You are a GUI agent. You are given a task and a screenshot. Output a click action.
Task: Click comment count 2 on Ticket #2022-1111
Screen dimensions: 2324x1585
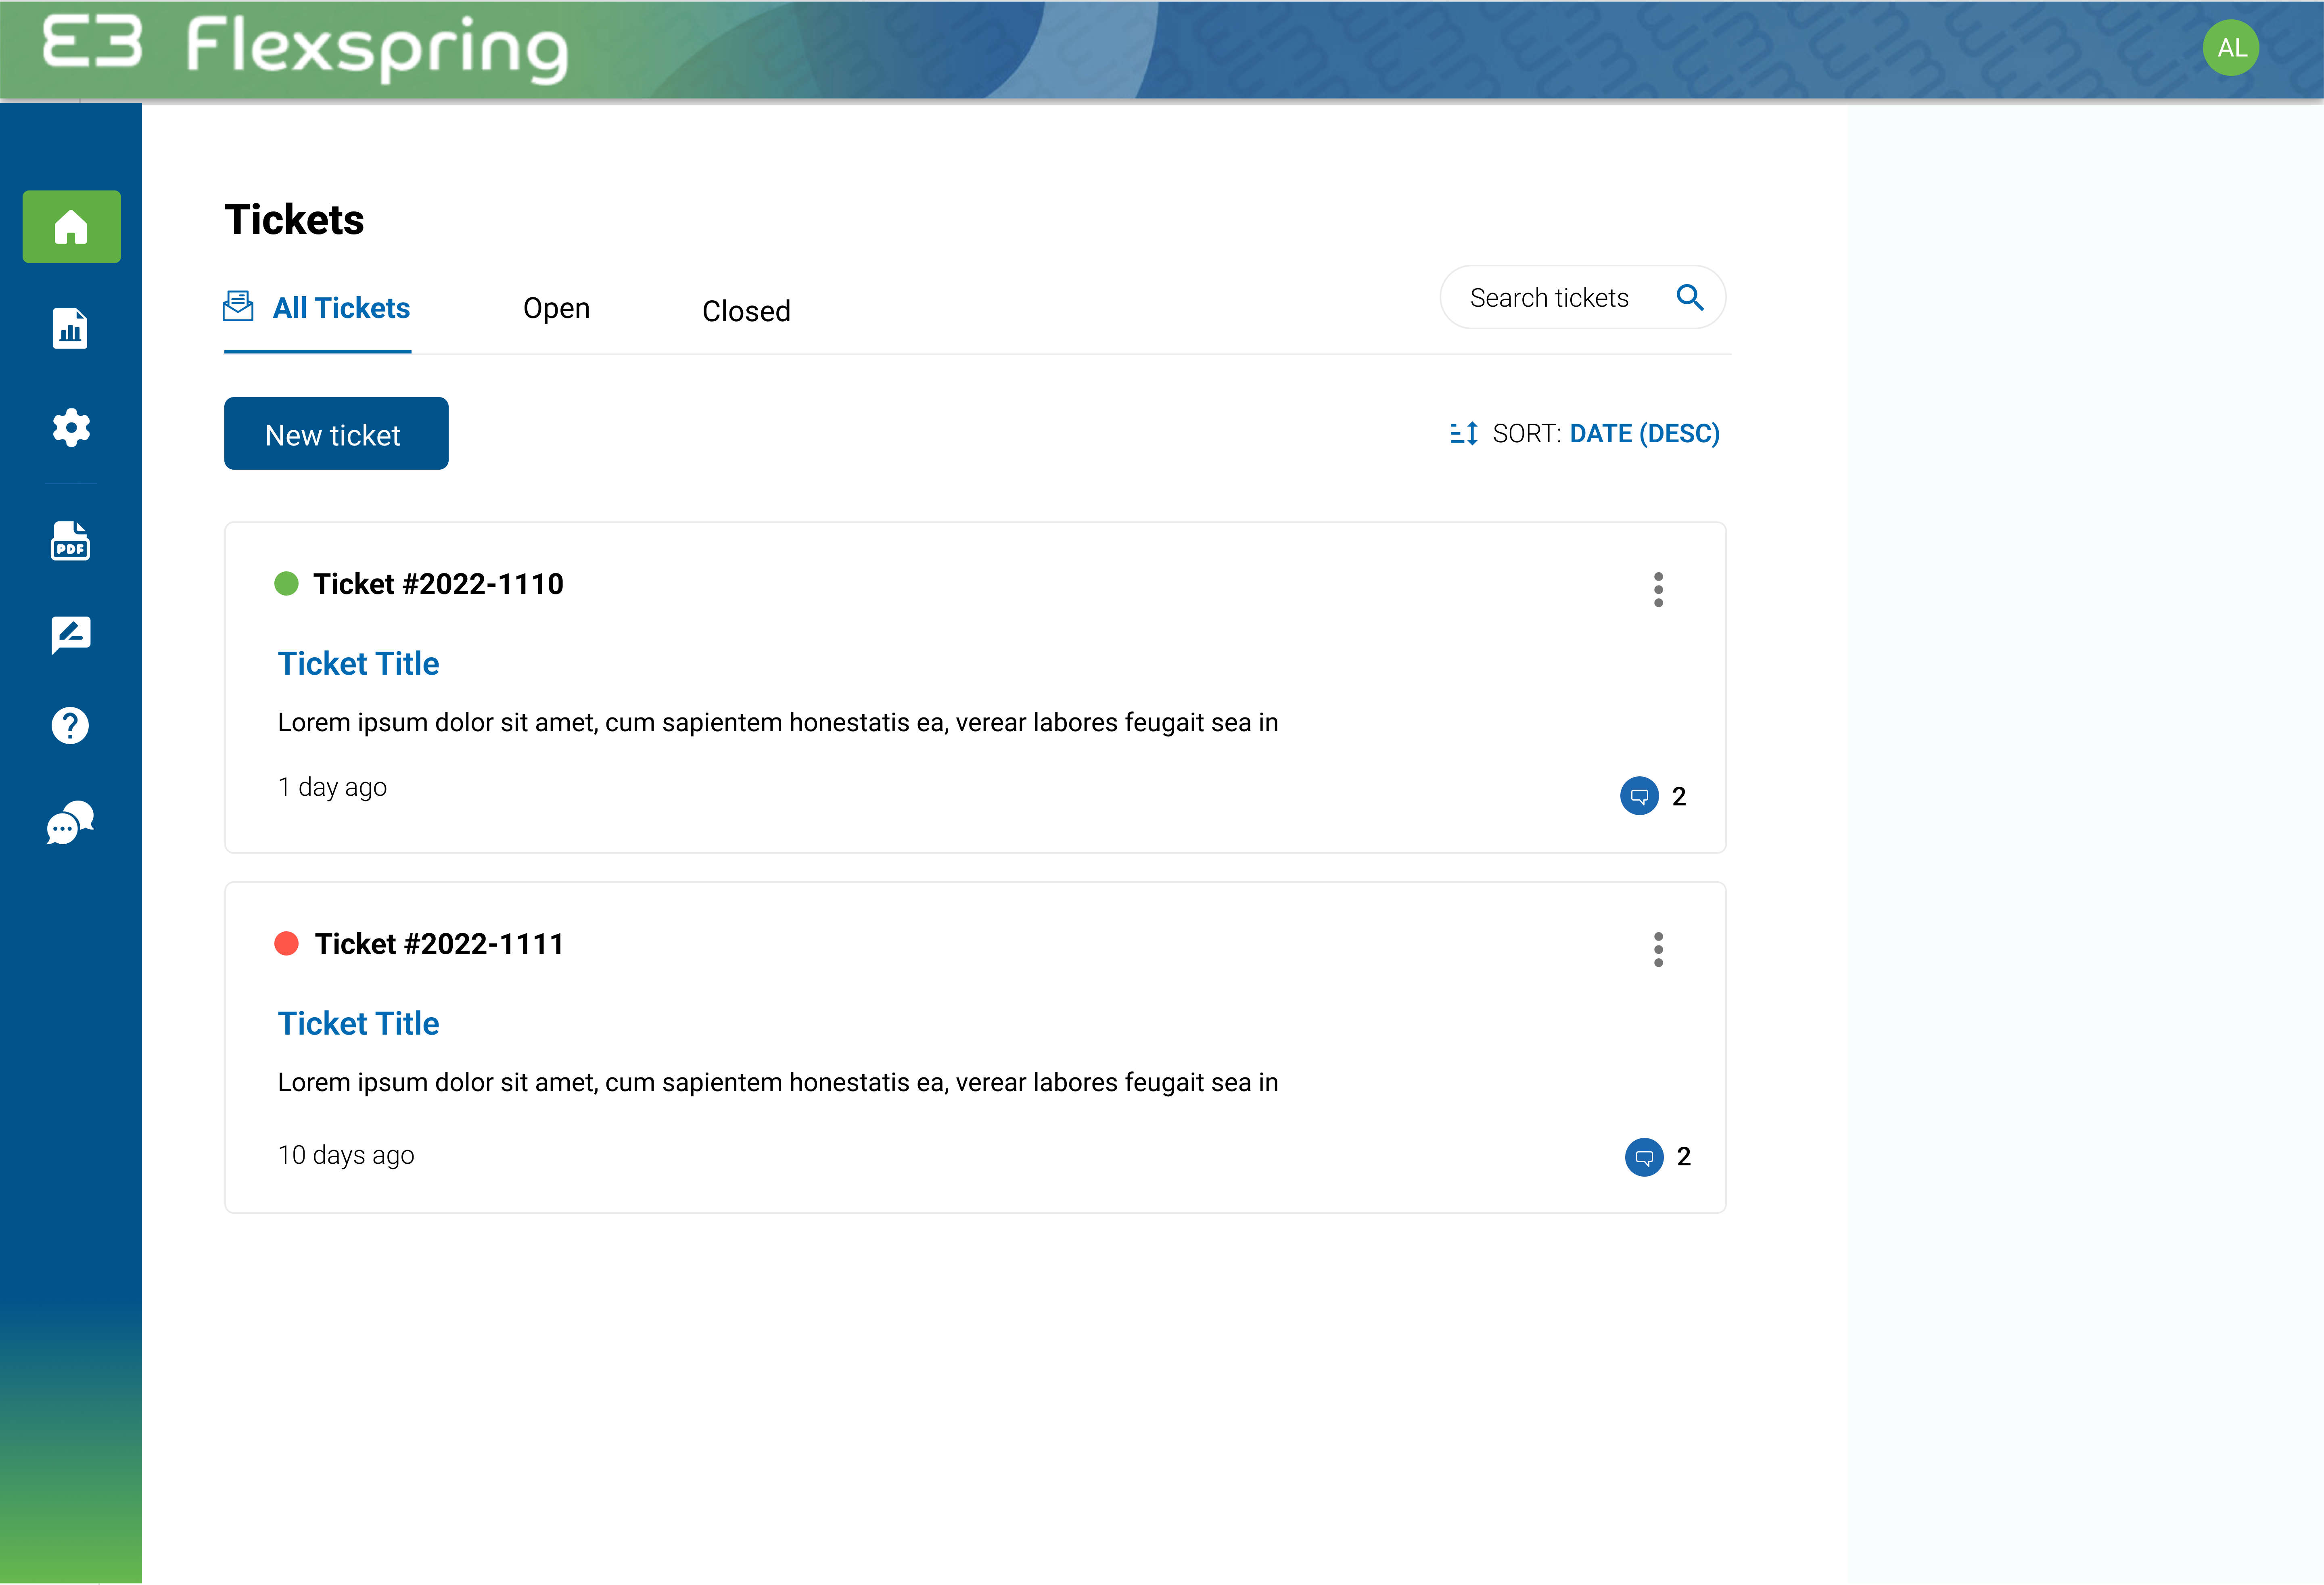tap(1684, 1157)
